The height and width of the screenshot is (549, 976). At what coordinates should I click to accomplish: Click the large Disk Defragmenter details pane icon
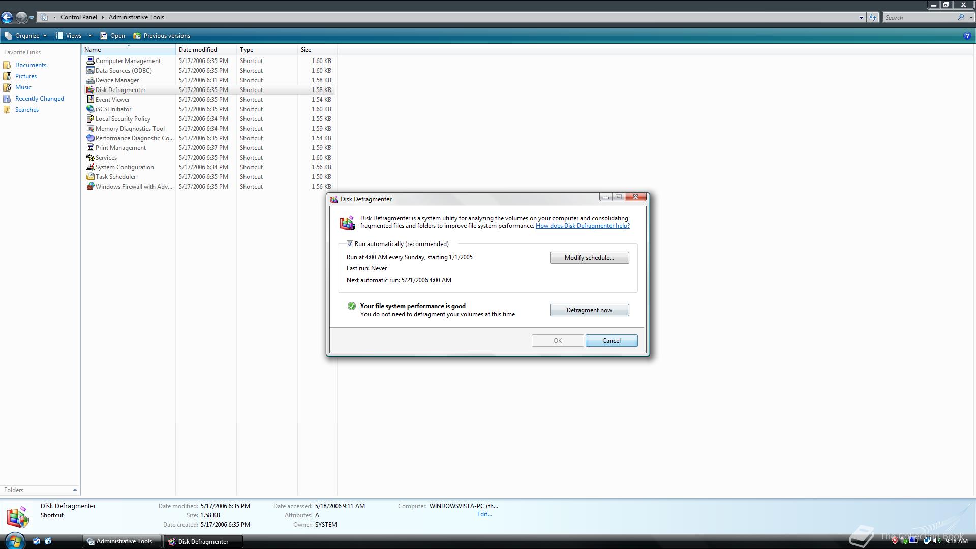coord(18,516)
